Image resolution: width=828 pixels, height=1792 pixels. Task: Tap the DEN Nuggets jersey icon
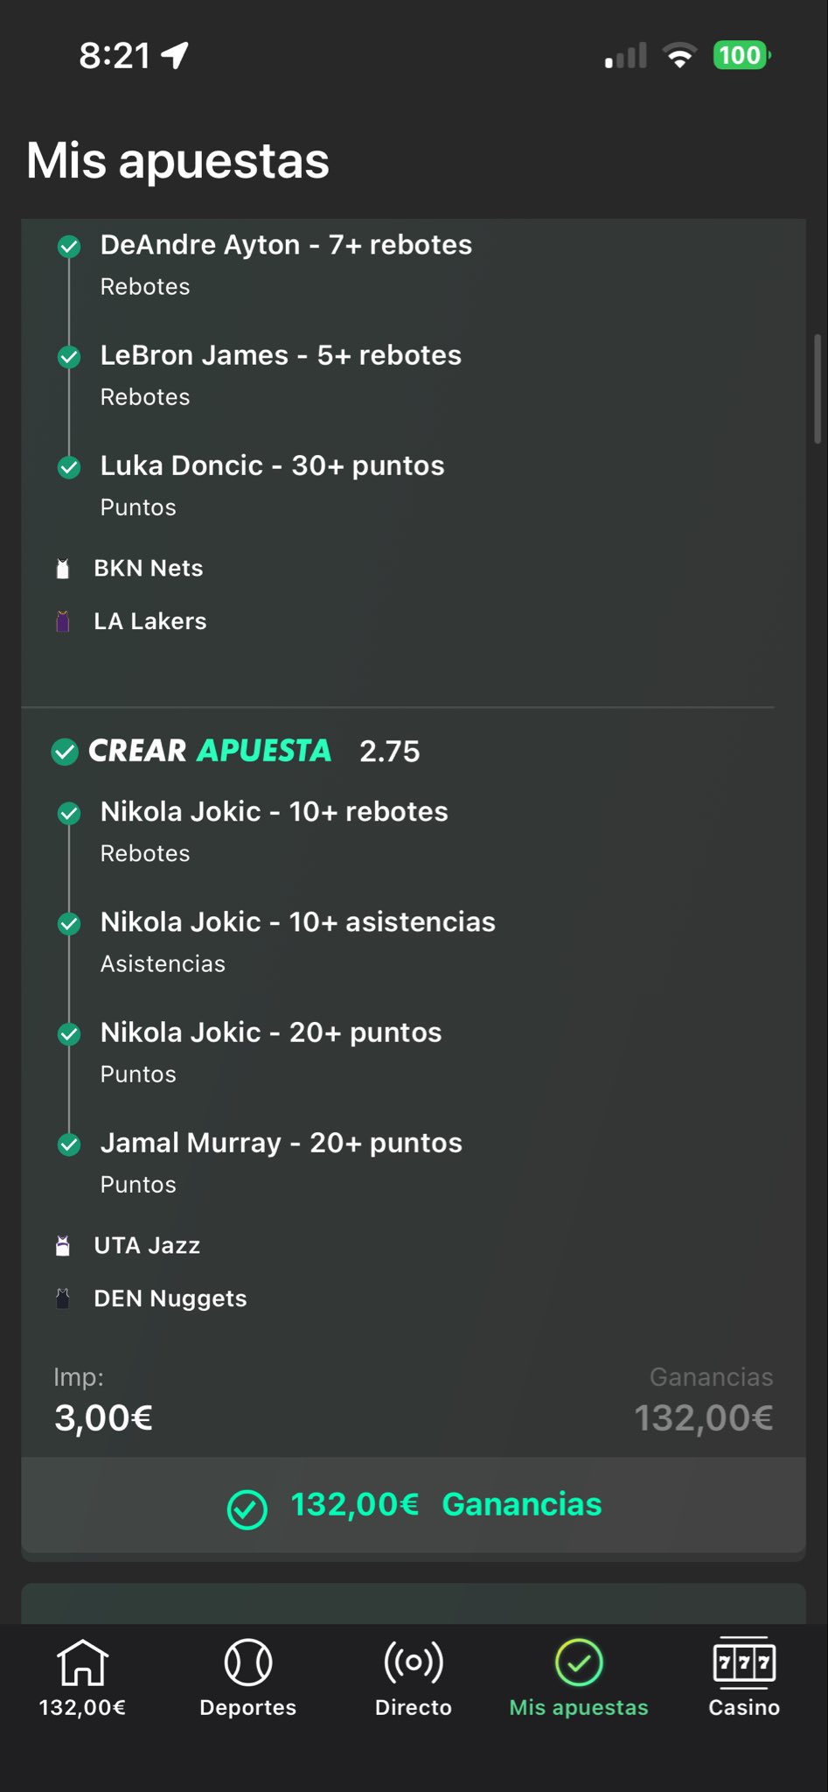click(x=63, y=1298)
